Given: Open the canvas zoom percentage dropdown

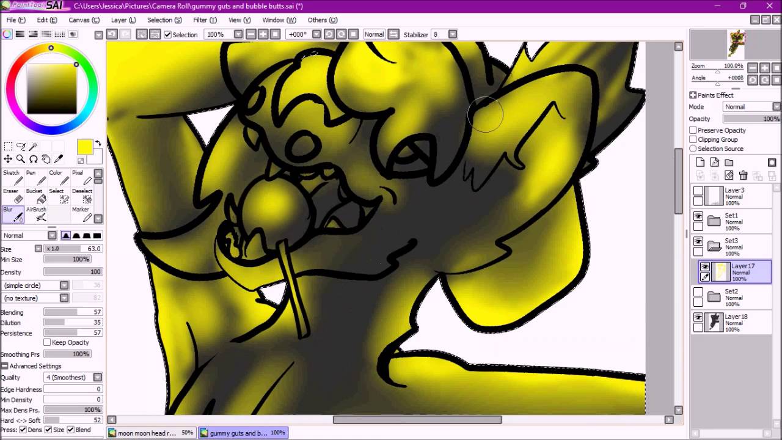Looking at the screenshot, I should [238, 34].
